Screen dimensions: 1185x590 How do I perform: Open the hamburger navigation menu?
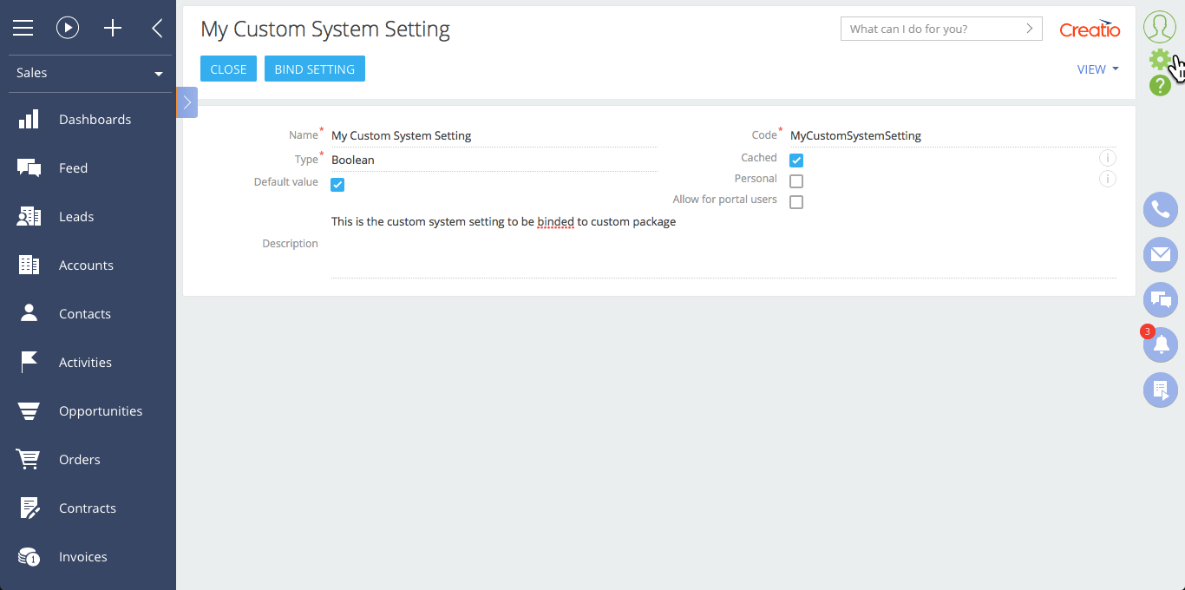[23, 29]
